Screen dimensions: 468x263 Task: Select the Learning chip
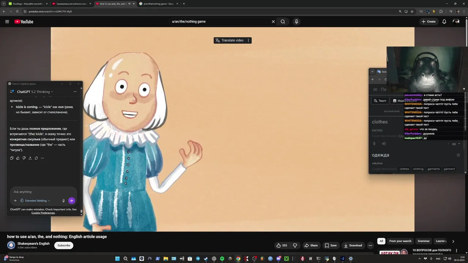click(441, 241)
